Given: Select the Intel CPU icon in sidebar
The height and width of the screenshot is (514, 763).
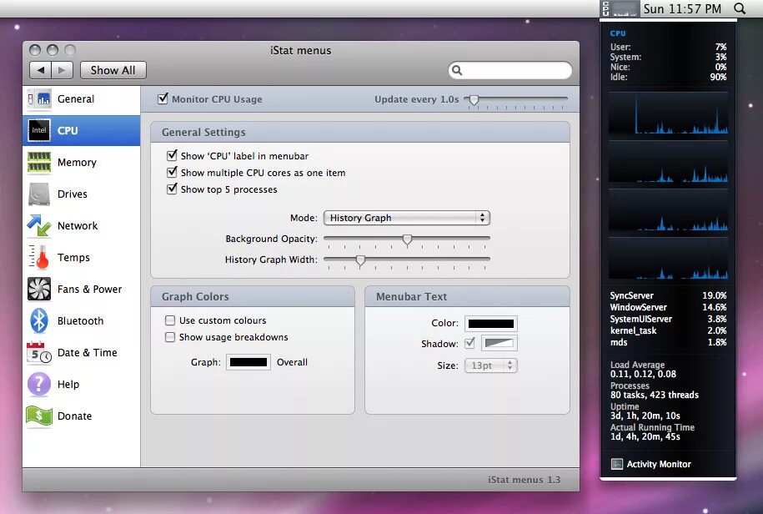Looking at the screenshot, I should point(39,130).
